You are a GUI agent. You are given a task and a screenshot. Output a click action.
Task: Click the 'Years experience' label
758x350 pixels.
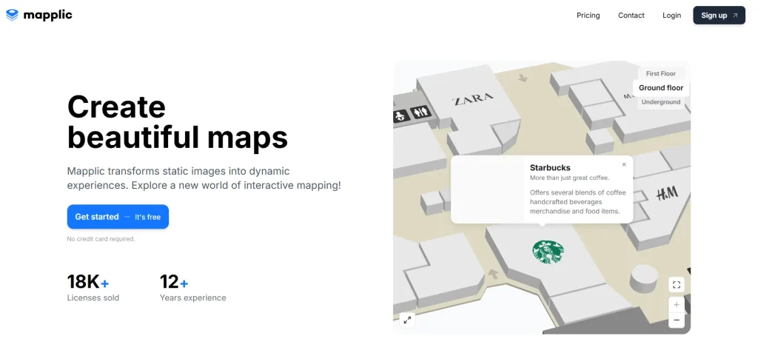tap(193, 297)
